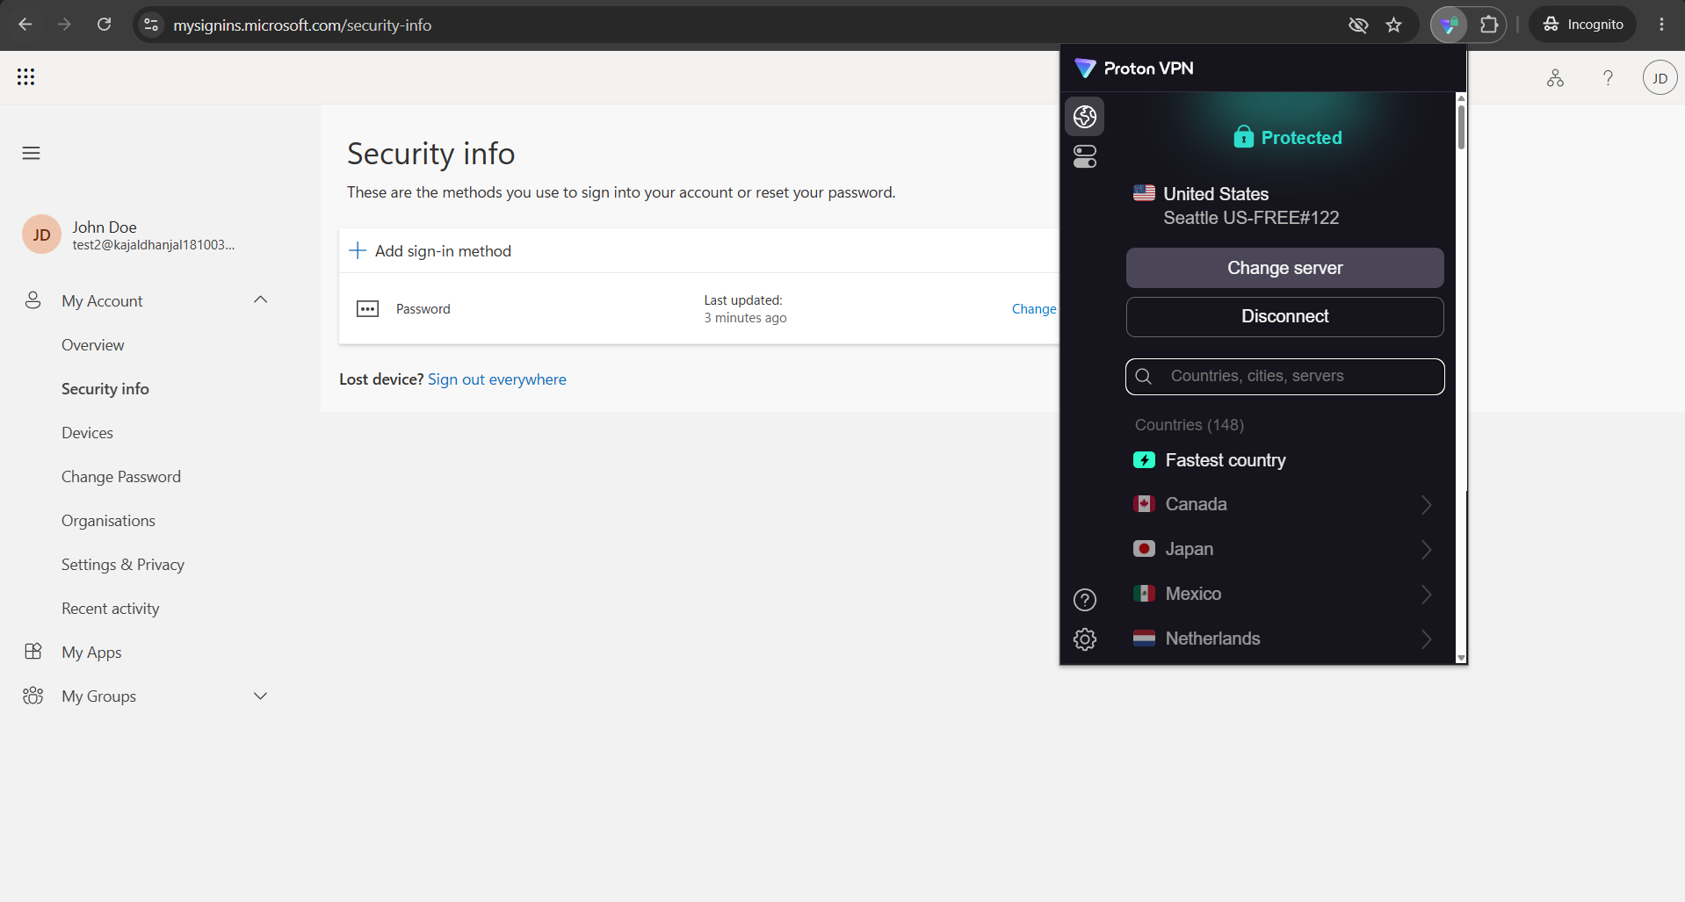Select Security info in sidebar
The image size is (1685, 902).
[105, 389]
